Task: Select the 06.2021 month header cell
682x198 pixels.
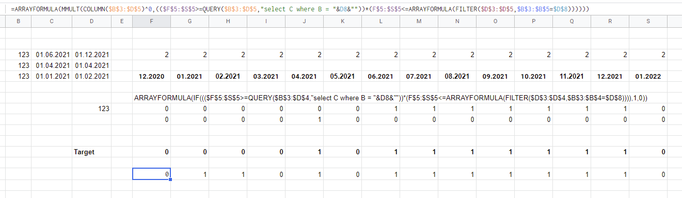Action: pos(381,76)
